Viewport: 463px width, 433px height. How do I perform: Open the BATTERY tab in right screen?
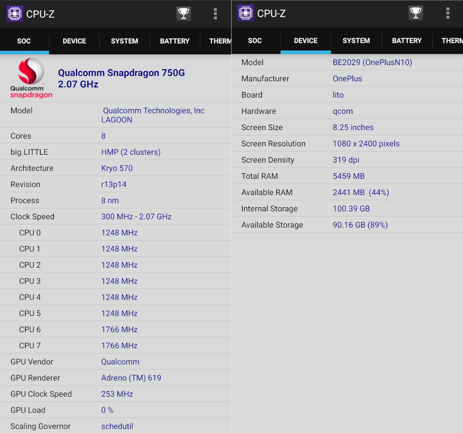[x=407, y=41]
